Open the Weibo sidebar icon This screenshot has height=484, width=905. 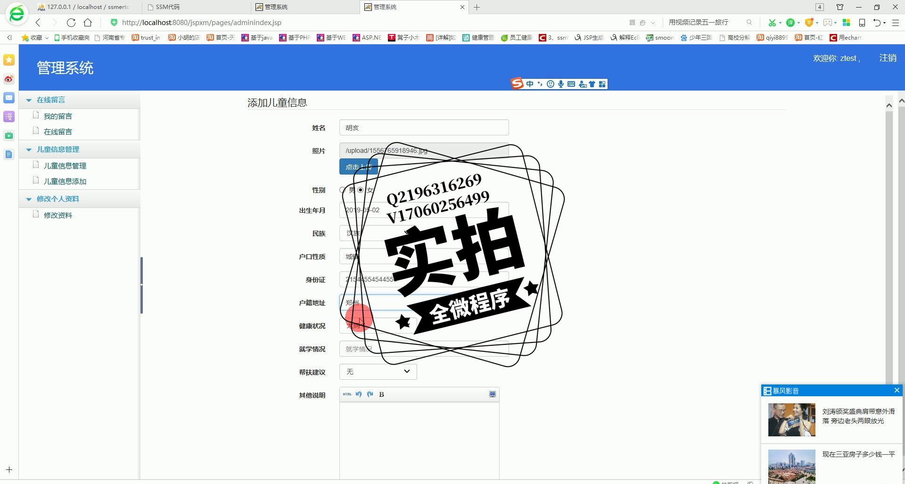click(x=9, y=79)
